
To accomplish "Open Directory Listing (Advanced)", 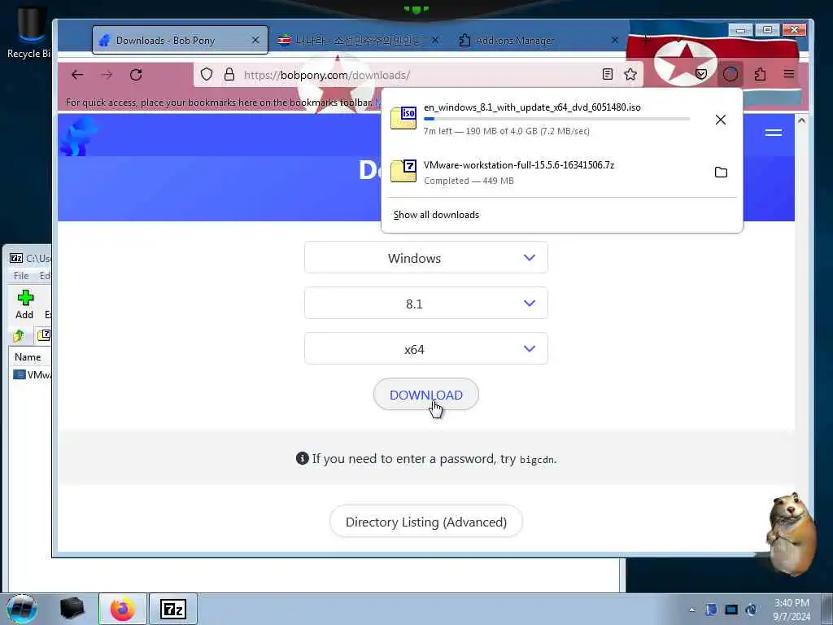I will click(426, 522).
